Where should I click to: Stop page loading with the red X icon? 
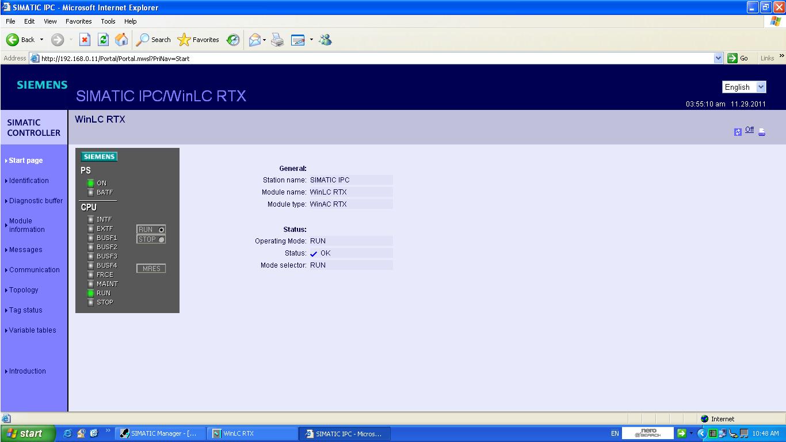(85, 40)
